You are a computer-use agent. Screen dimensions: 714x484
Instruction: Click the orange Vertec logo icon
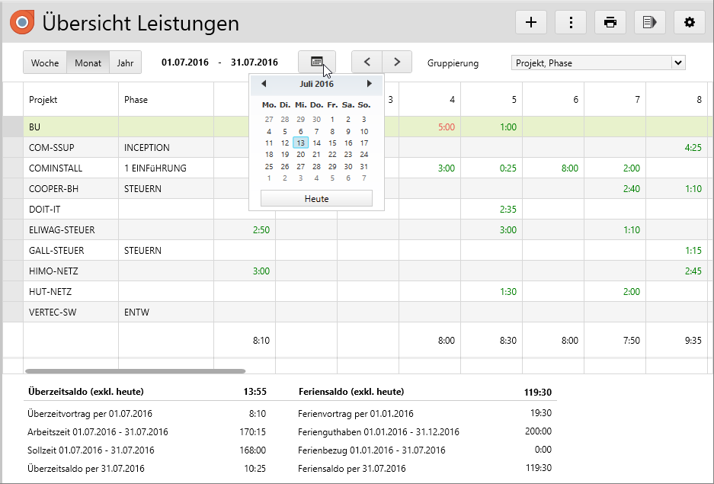22,23
